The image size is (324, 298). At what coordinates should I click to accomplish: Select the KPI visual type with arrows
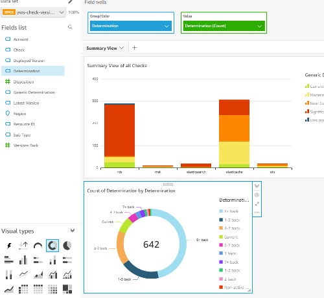click(x=23, y=246)
